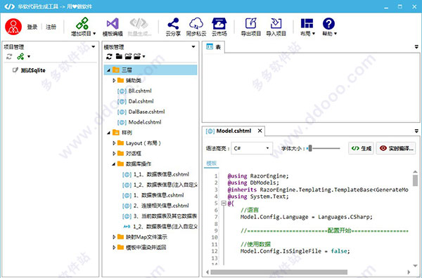Open the 模板编辑 template editor
Image resolution: width=422 pixels, height=278 pixels.
pos(113,27)
